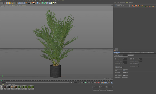Add a Cube primitive object

coord(37,3)
